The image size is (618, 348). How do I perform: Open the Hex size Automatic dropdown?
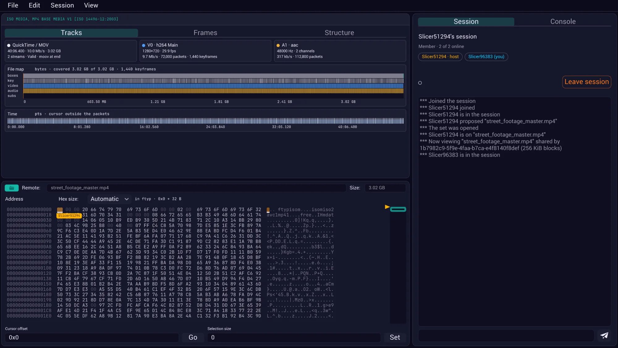109,199
